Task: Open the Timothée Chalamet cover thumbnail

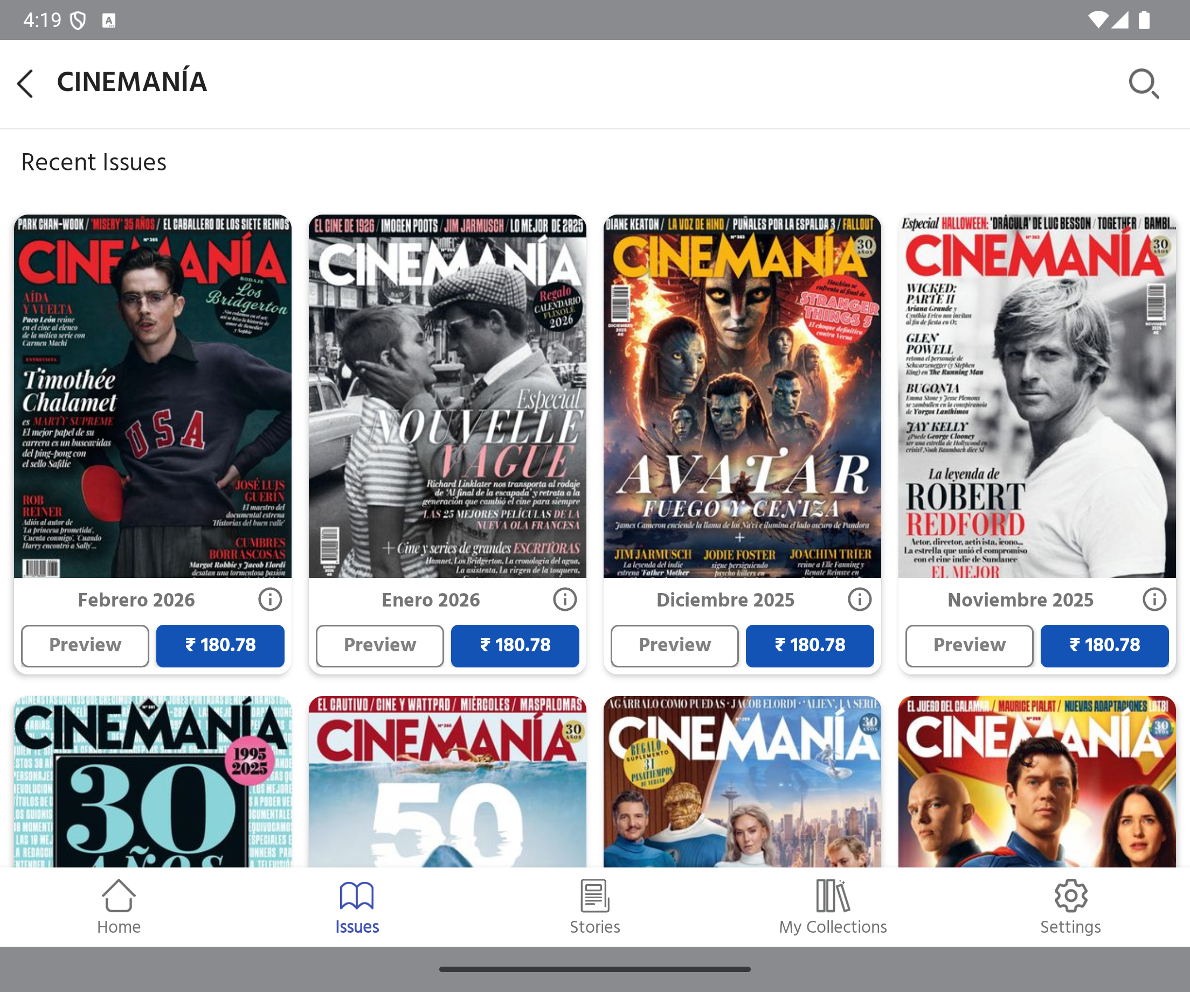Action: pyautogui.click(x=153, y=396)
